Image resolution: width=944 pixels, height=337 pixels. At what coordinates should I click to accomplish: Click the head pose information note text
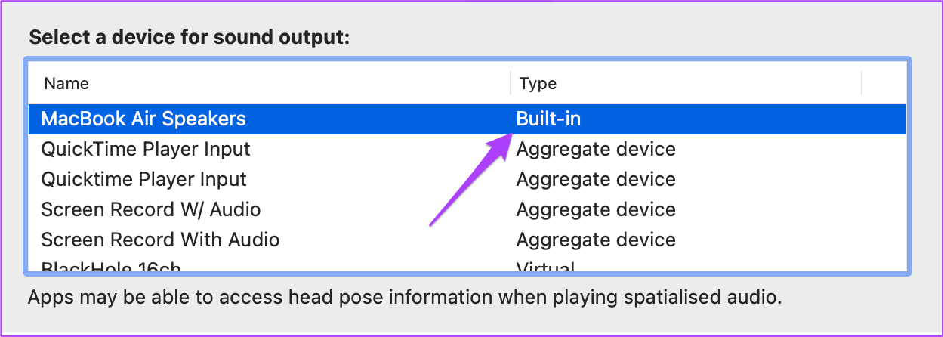[405, 297]
